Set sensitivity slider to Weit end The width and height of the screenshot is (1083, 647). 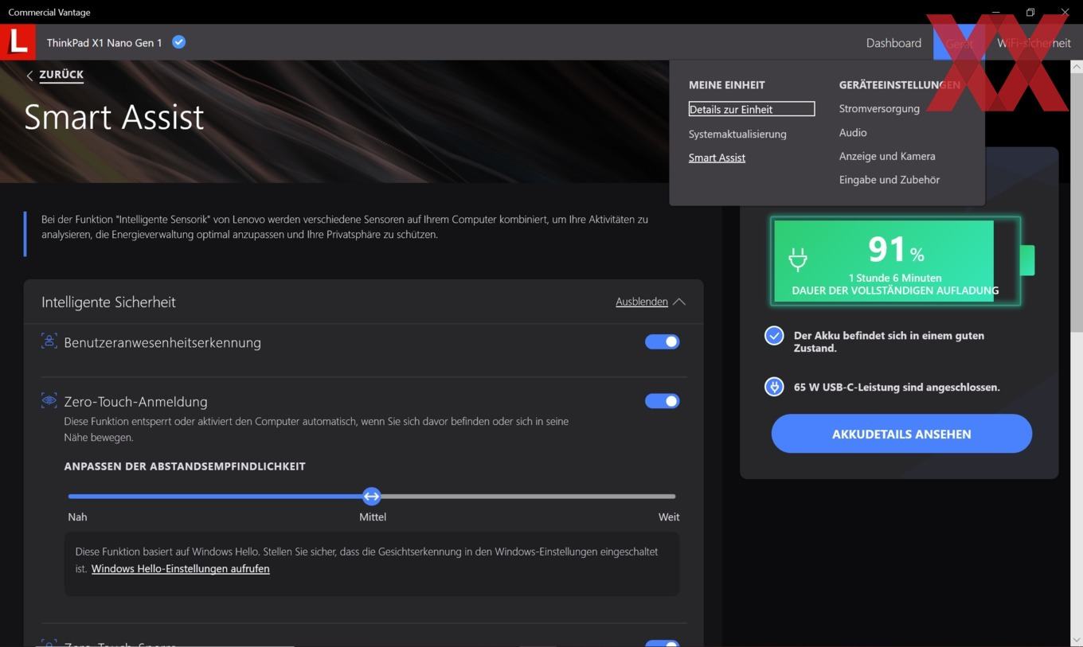674,497
